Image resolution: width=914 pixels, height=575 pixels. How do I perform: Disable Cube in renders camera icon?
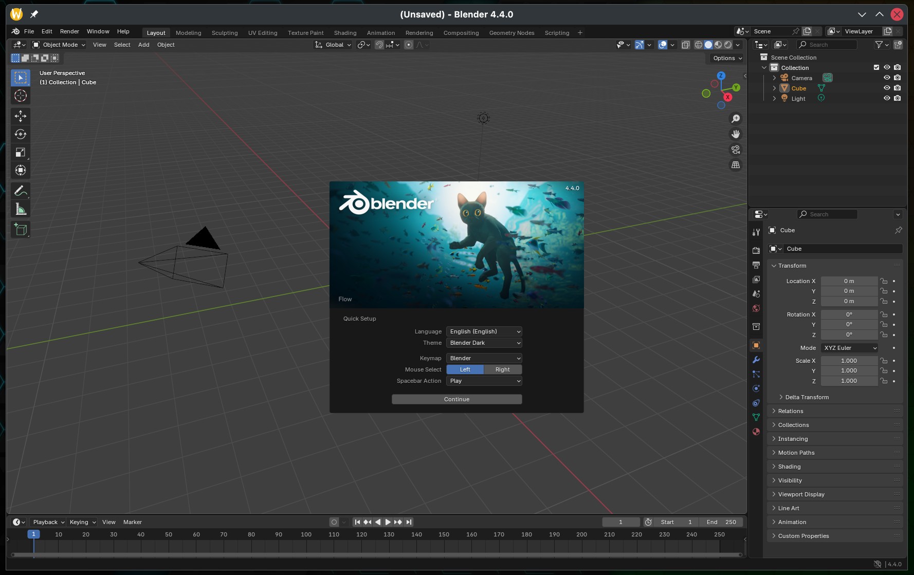(x=898, y=88)
